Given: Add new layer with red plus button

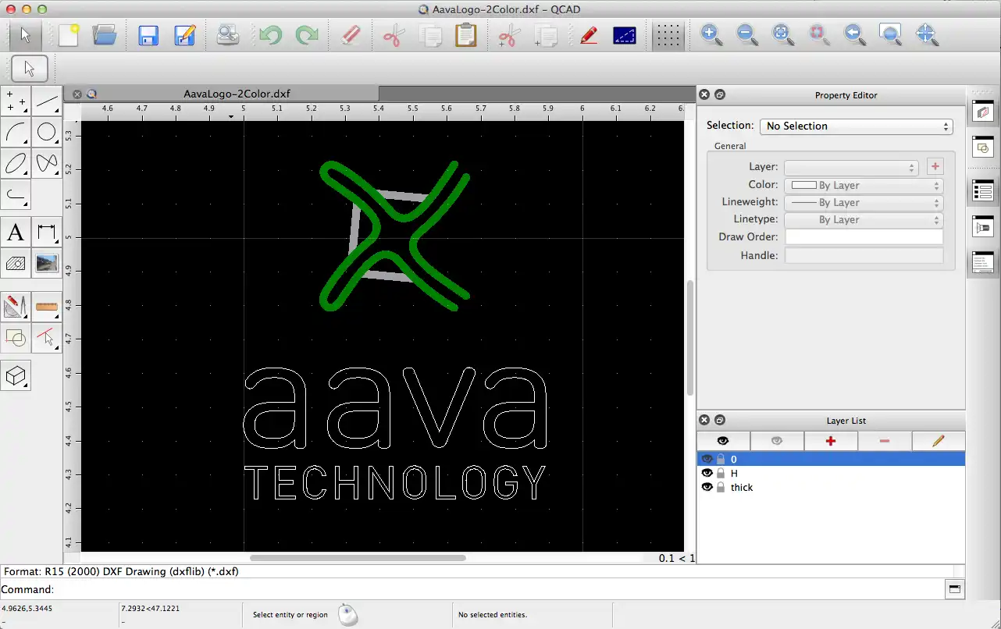Looking at the screenshot, I should 831,441.
